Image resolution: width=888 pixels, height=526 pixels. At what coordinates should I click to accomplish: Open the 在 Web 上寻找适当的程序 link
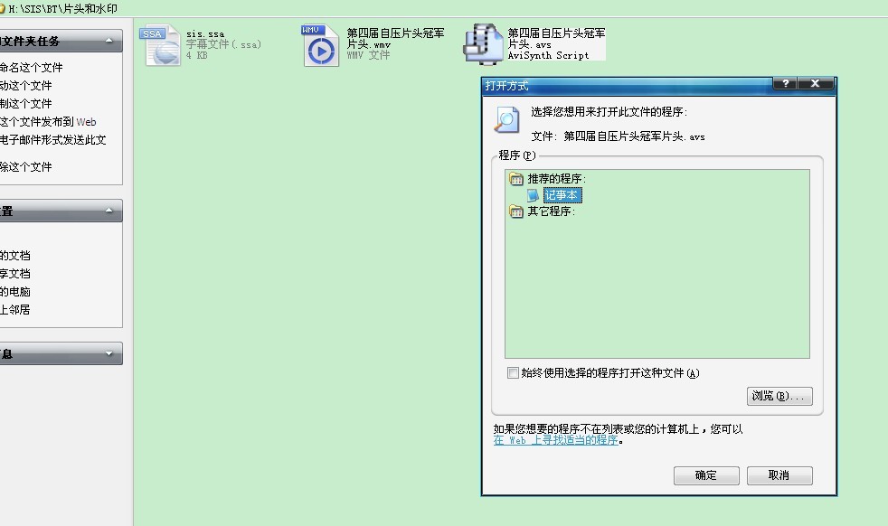[555, 440]
